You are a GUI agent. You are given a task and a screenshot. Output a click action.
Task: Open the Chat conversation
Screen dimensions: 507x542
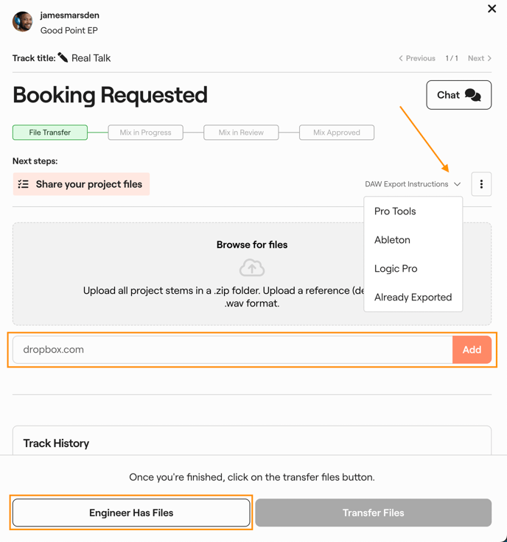point(458,95)
